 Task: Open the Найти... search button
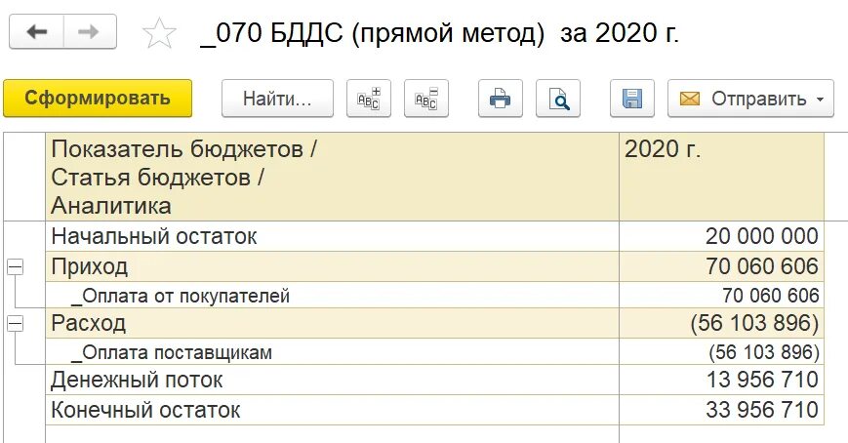click(277, 99)
